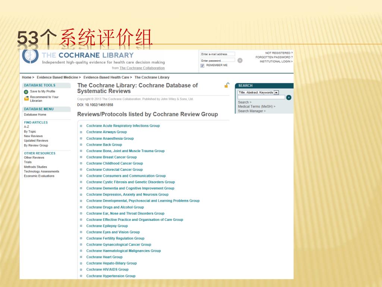382x287 pixels.
Task: Open Cochrane Gynaecological Cancer Group link
Action: coord(119,244)
